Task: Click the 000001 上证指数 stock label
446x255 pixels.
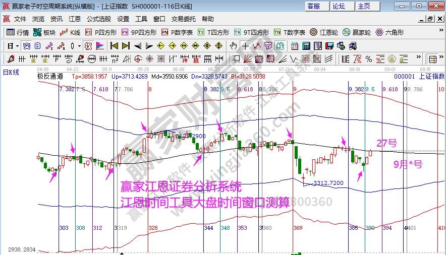Action: pyautogui.click(x=419, y=76)
